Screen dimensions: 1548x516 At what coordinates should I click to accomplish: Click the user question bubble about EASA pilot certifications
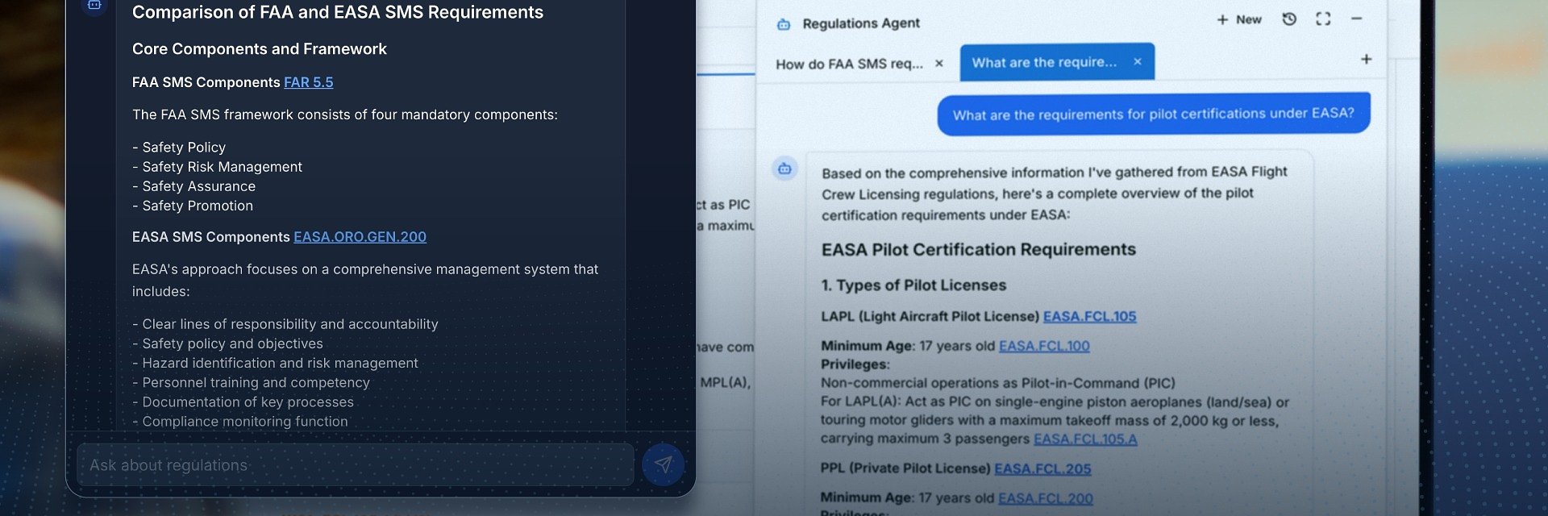point(1154,114)
